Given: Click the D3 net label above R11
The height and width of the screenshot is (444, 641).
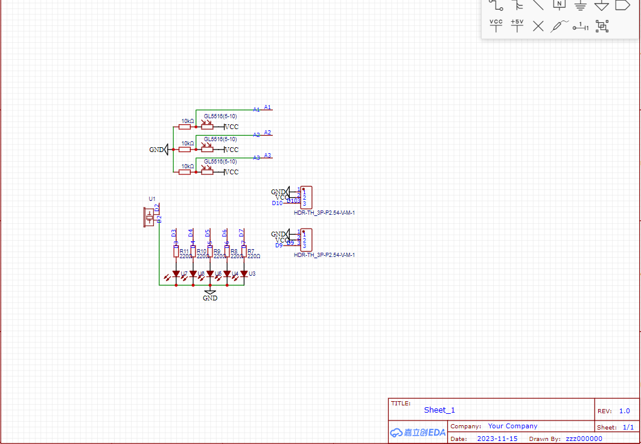Looking at the screenshot, I should click(x=174, y=233).
